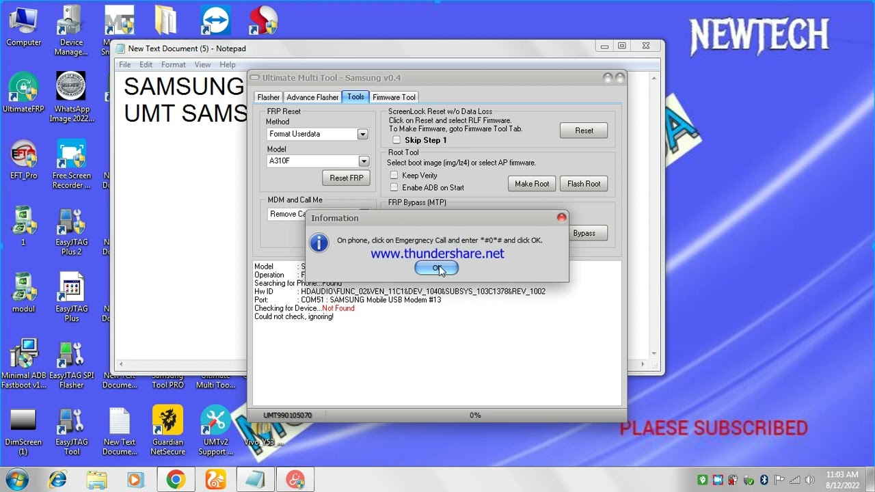Expand the FRP Reset Method dropdown
This screenshot has width=875, height=492.
tap(362, 134)
